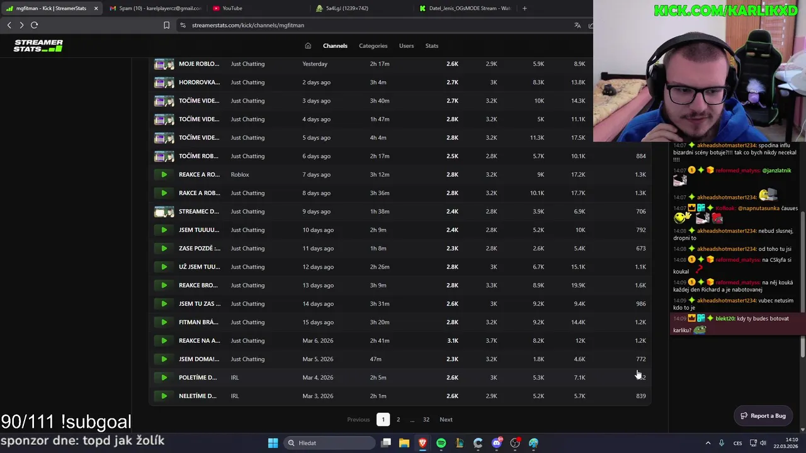Play the JSEM DOMA!... stream row icon
Viewport: 806px width, 453px height.
[164, 359]
